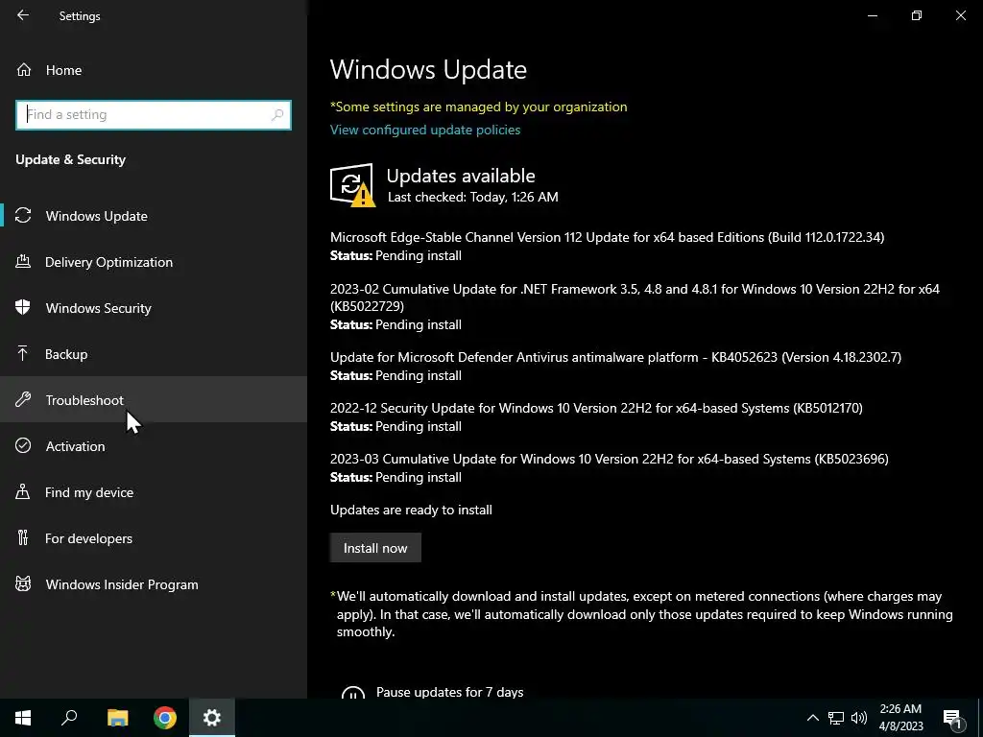The width and height of the screenshot is (983, 737).
Task: Launch File Explorer from taskbar
Action: (x=118, y=718)
